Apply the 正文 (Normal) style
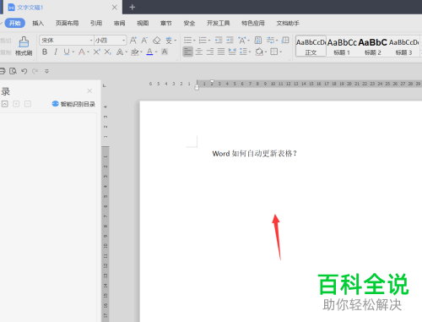This screenshot has width=422, height=322. point(311,46)
